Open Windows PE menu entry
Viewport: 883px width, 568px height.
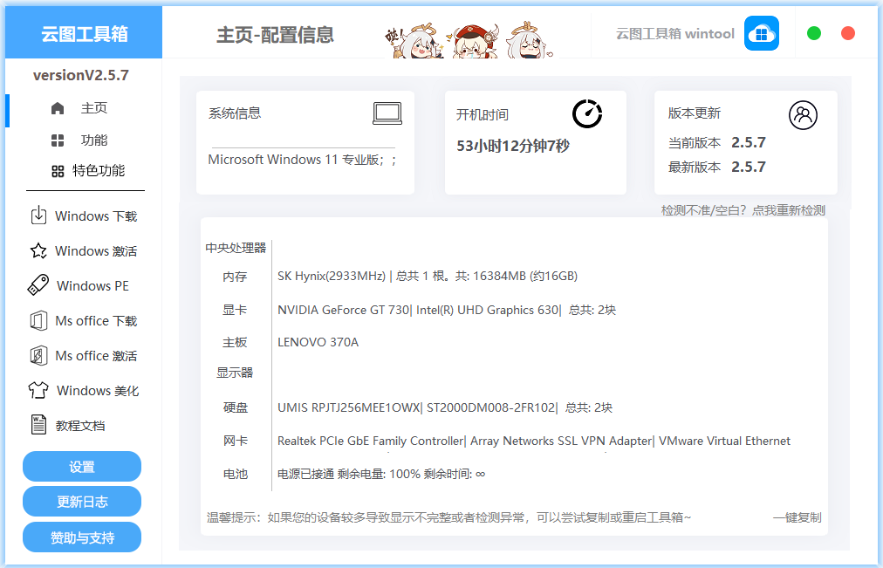[x=92, y=286]
